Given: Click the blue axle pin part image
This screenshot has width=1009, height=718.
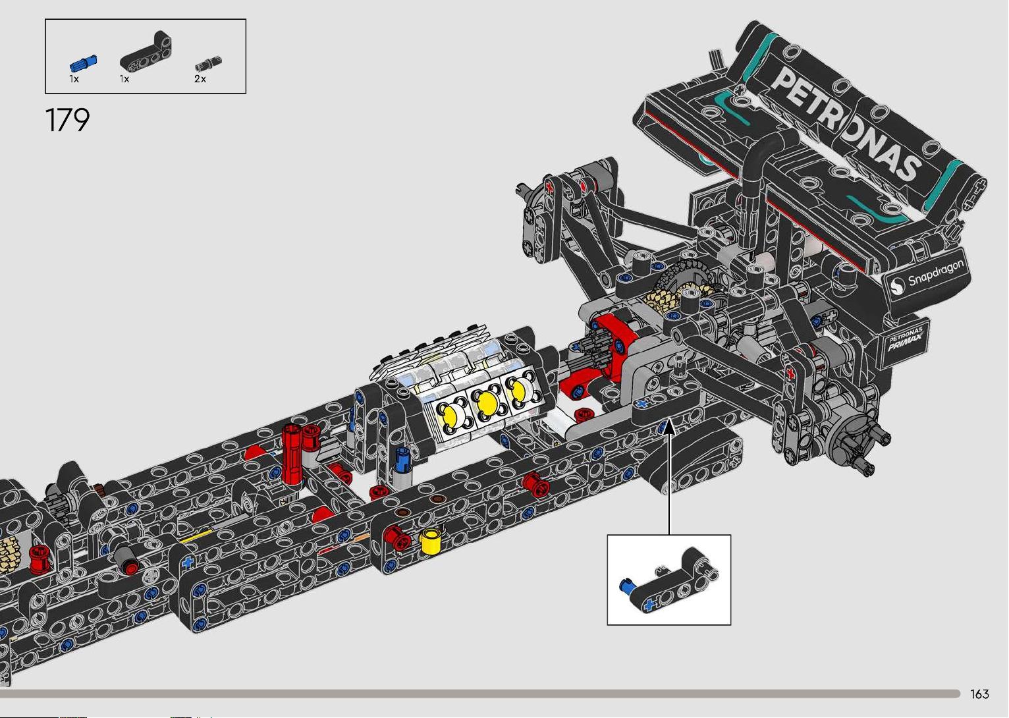Looking at the screenshot, I should click(83, 63).
